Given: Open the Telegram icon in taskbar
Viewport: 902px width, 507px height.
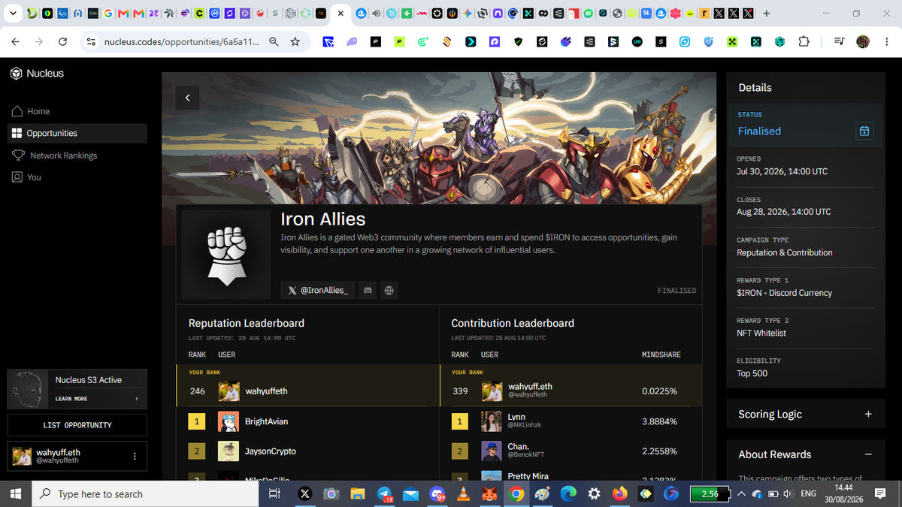Looking at the screenshot, I should pos(383,493).
